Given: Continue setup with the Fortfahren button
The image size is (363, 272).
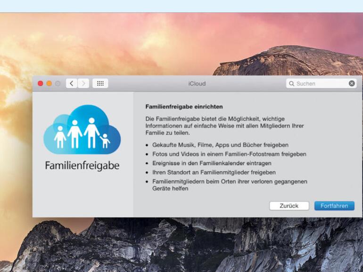Looking at the screenshot, I should click(334, 206).
